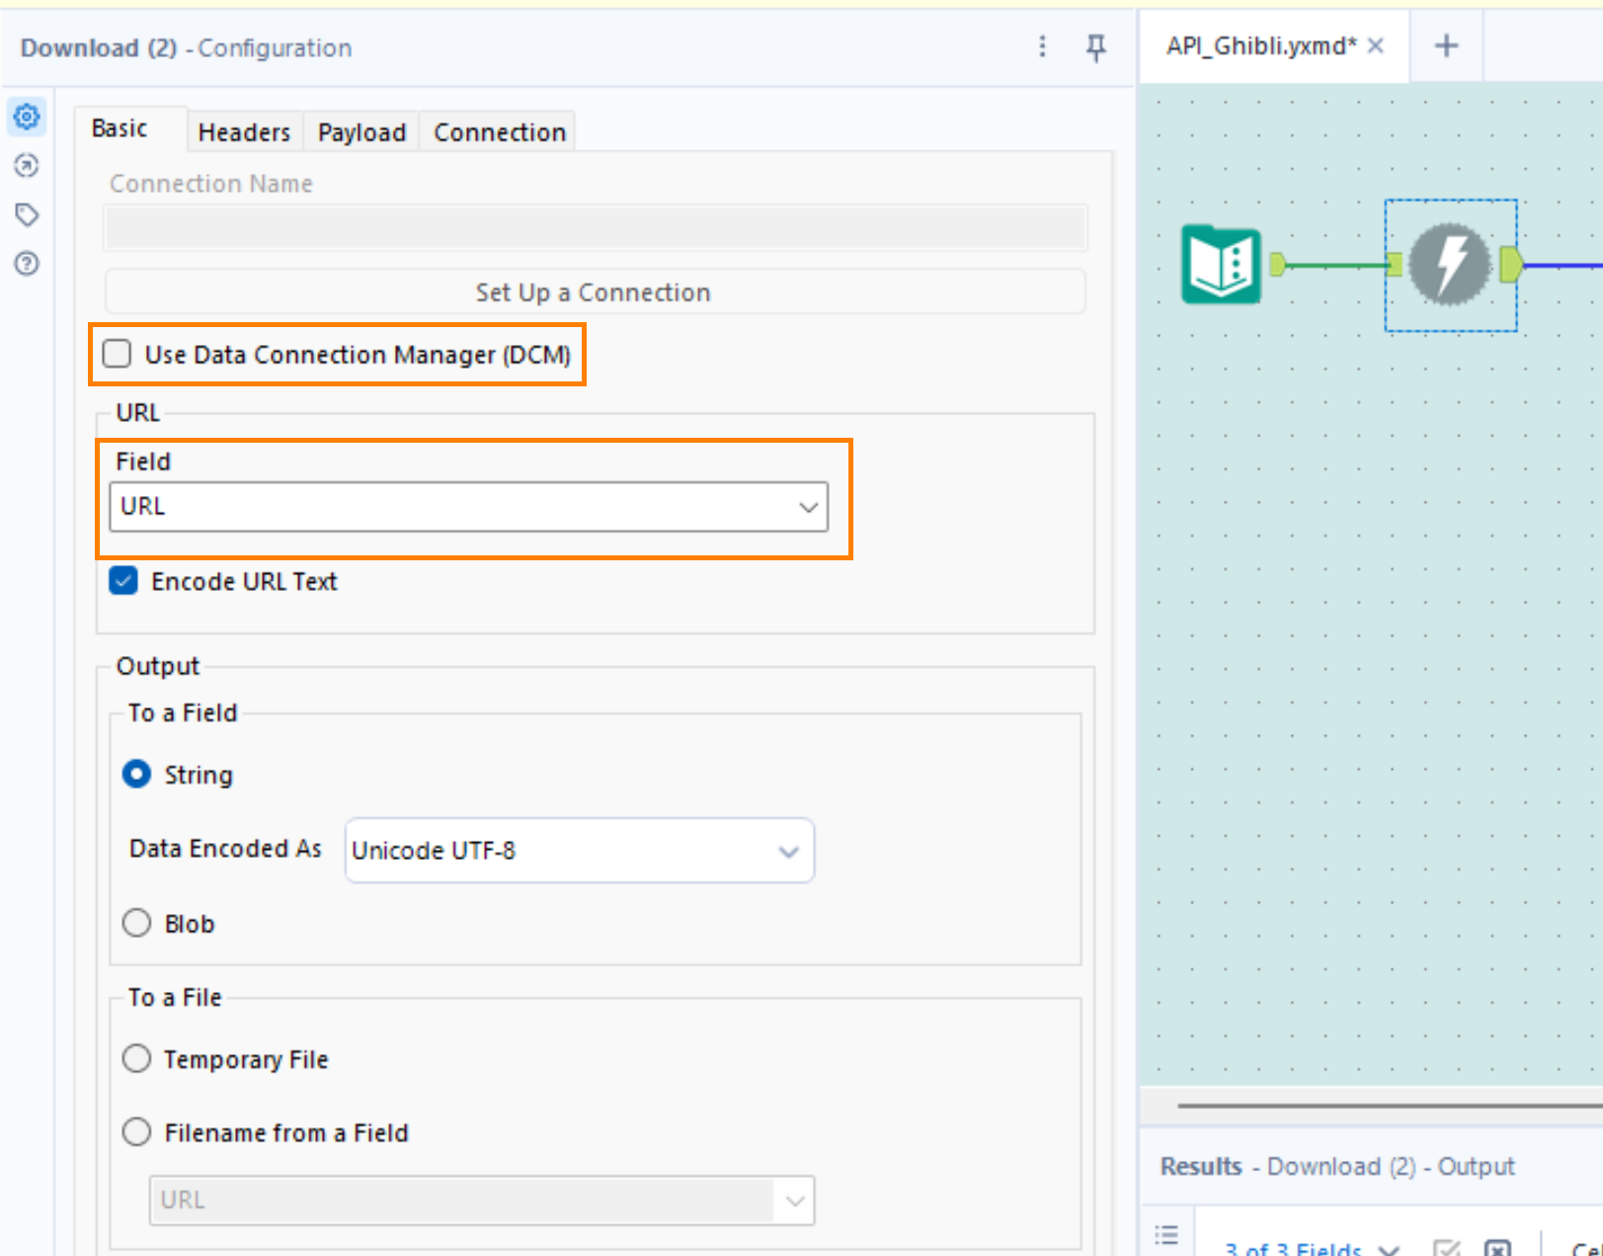Click the configuration gear icon in sidebar
1603x1256 pixels.
click(27, 117)
